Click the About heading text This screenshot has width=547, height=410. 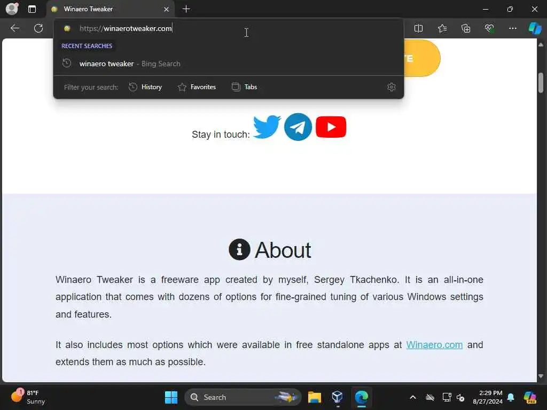click(x=283, y=250)
